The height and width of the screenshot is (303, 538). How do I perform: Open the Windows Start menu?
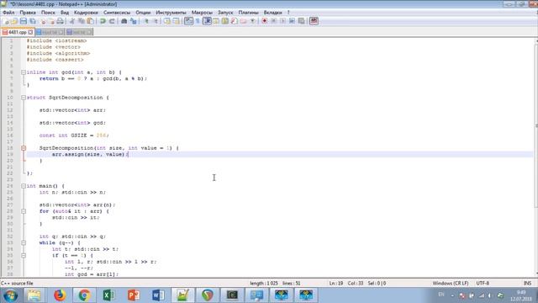click(10, 295)
